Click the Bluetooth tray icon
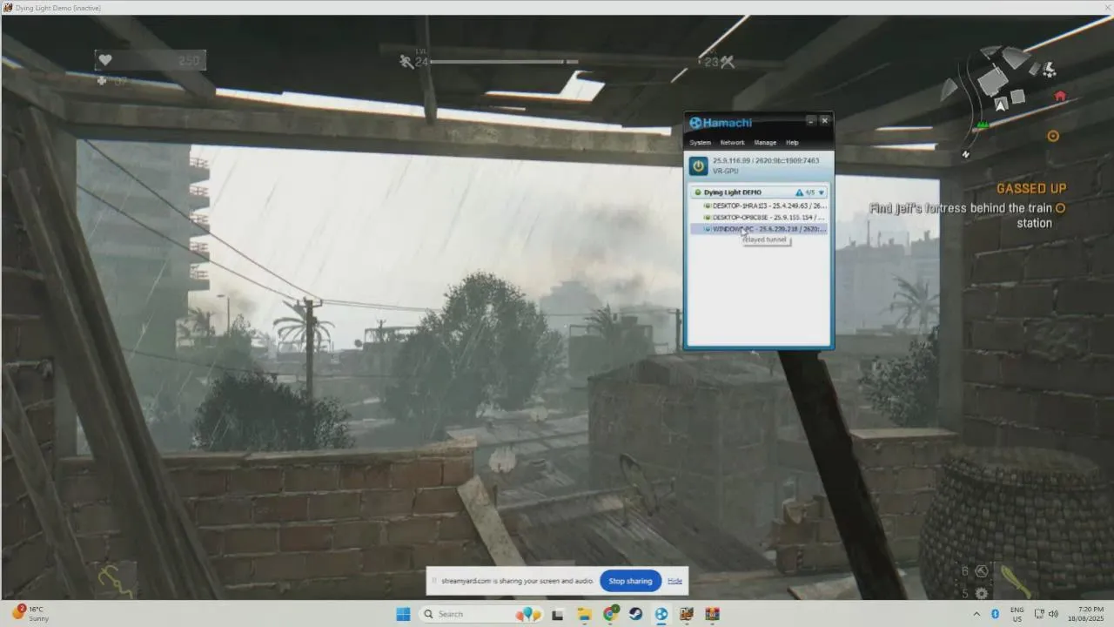This screenshot has width=1114, height=627. pyautogui.click(x=996, y=614)
